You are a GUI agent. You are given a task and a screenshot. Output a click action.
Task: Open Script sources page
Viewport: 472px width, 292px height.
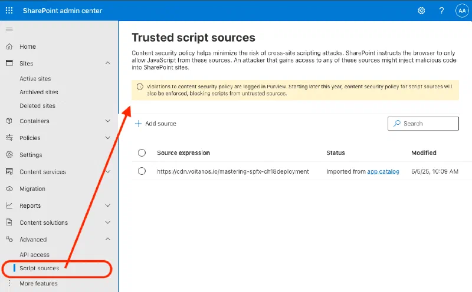[39, 268]
